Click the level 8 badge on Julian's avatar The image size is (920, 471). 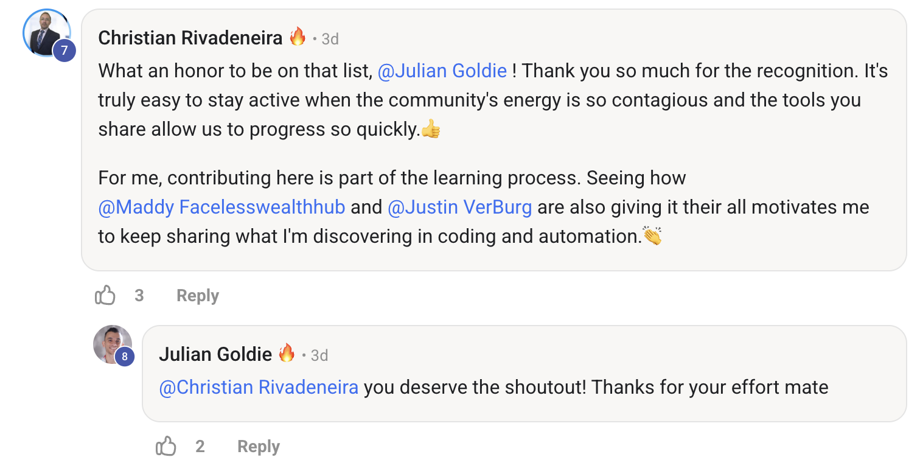click(x=124, y=357)
